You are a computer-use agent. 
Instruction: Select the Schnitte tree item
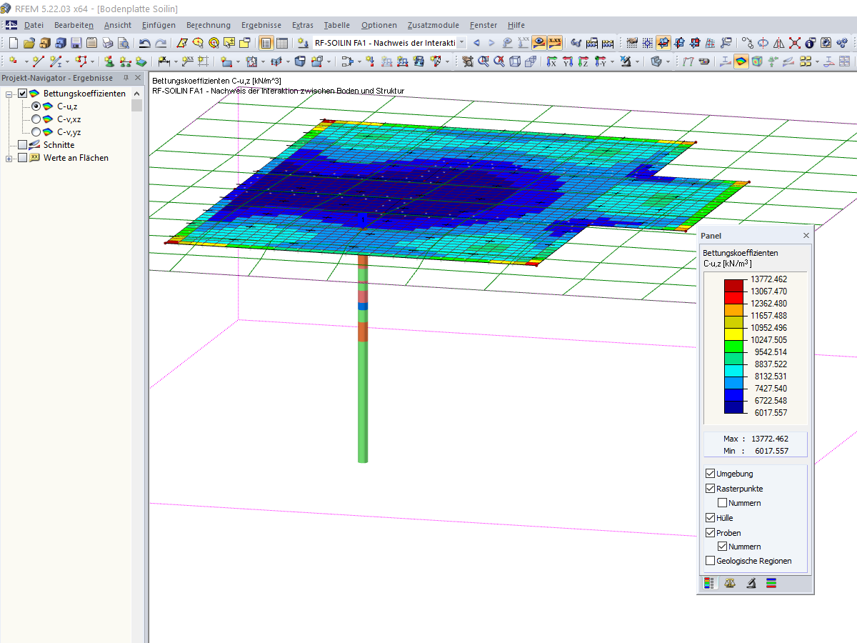(x=59, y=145)
